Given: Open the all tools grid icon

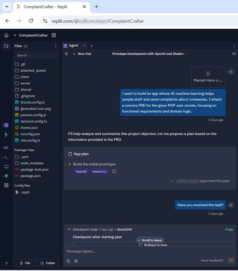Looking at the screenshot, I should click(x=6, y=185).
